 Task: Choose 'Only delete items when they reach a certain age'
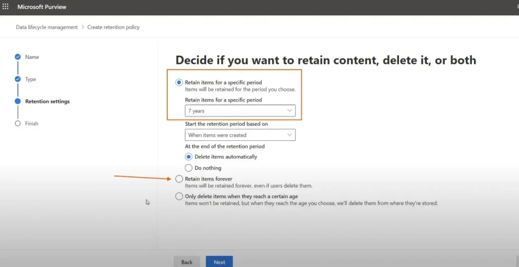pos(179,197)
